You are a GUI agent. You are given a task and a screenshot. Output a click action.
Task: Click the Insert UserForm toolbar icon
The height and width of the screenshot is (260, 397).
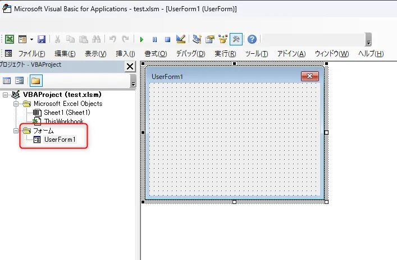point(22,39)
